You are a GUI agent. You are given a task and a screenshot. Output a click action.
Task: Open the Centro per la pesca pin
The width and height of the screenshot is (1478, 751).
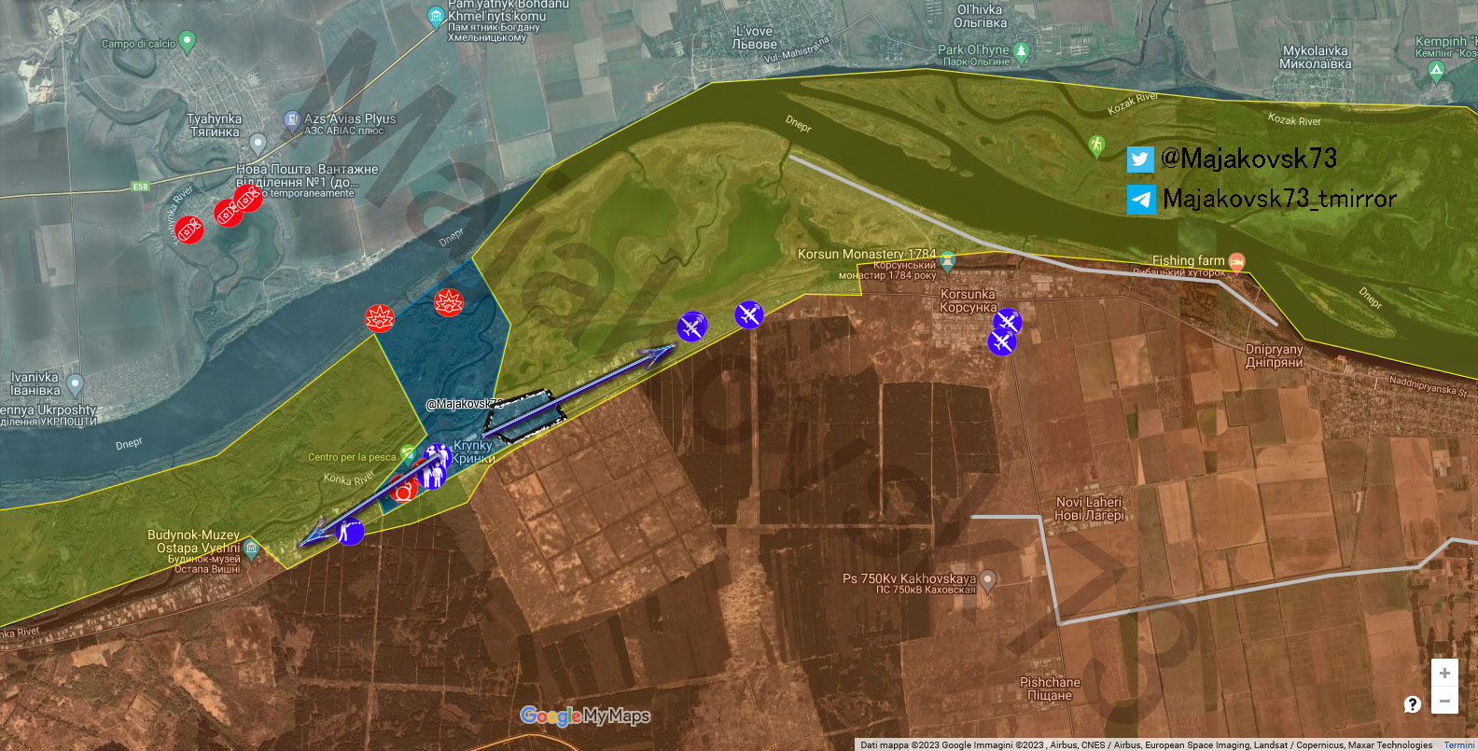pos(407,454)
